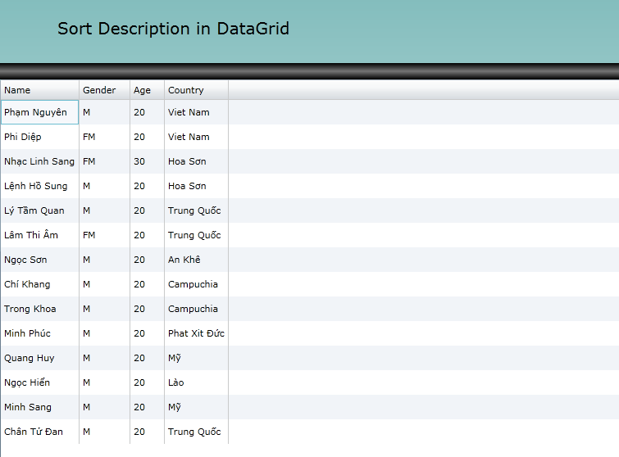This screenshot has width=619, height=457.
Task: Select age 30 cell of Nhạc Linh Sang
Action: [147, 161]
